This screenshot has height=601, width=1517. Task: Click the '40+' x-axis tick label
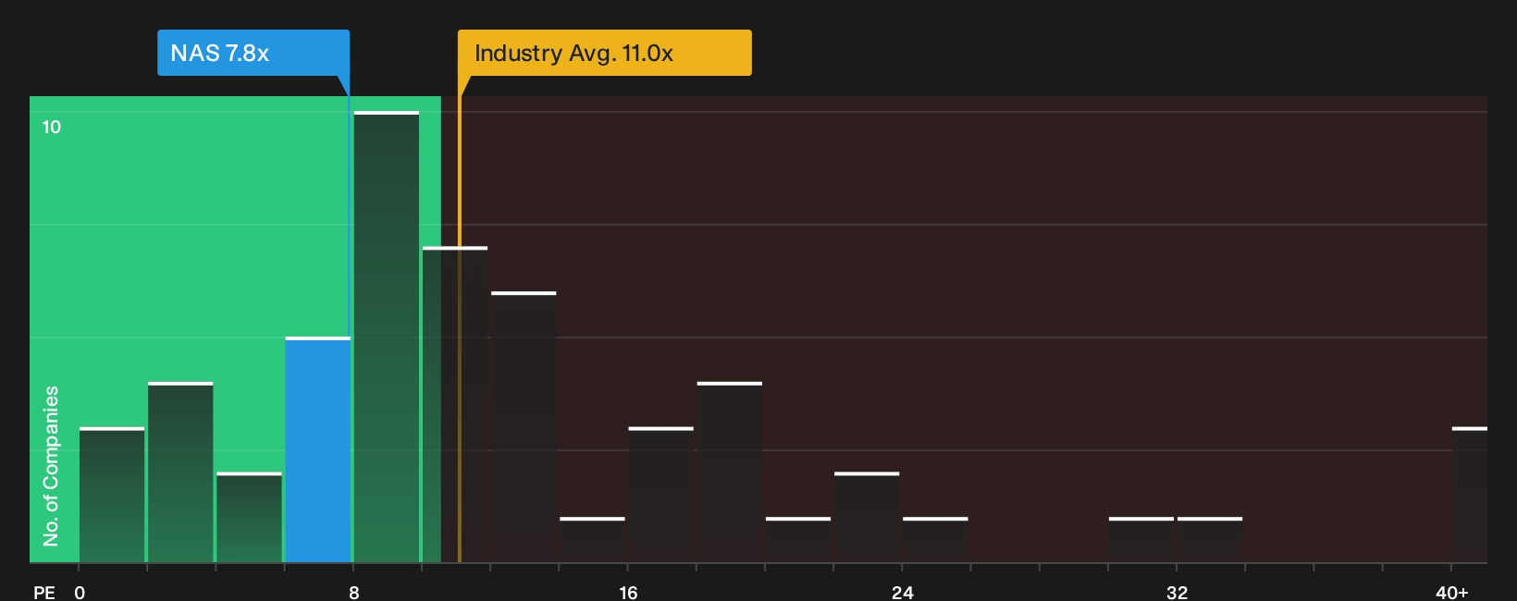1452,593
